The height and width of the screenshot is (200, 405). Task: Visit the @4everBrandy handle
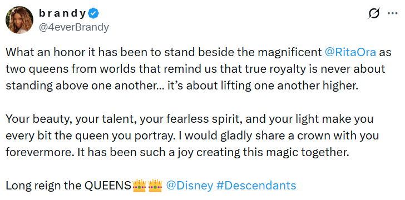coord(74,27)
